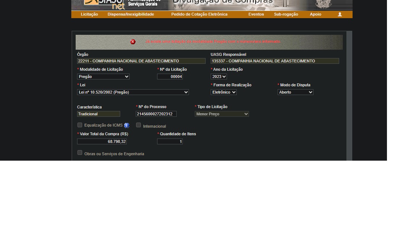This screenshot has height=235, width=417.
Task: Click the user profile icon in menu bar
Action: tap(340, 15)
